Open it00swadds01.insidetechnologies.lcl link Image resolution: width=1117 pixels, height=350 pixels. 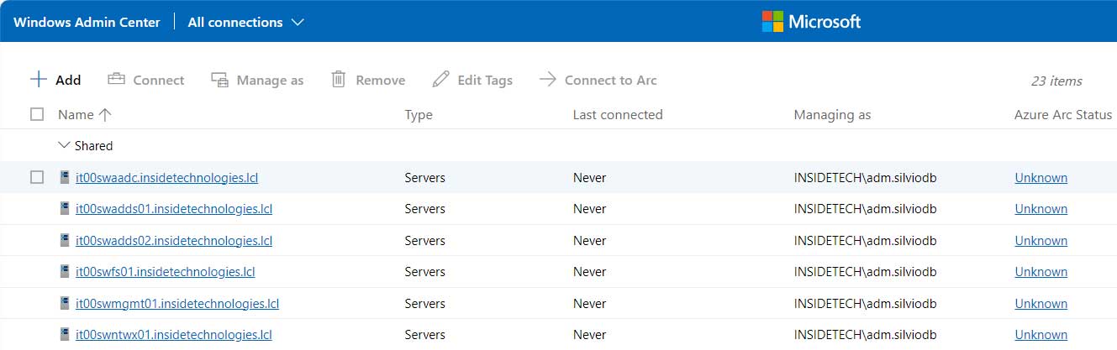[174, 208]
